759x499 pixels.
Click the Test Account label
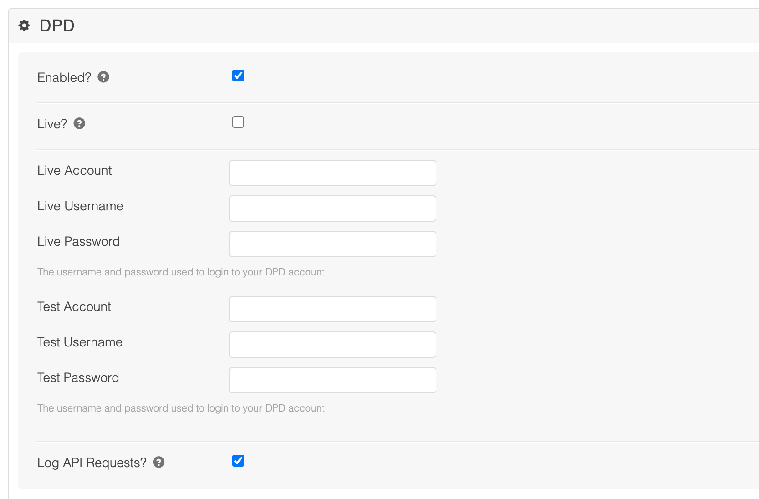coord(74,306)
